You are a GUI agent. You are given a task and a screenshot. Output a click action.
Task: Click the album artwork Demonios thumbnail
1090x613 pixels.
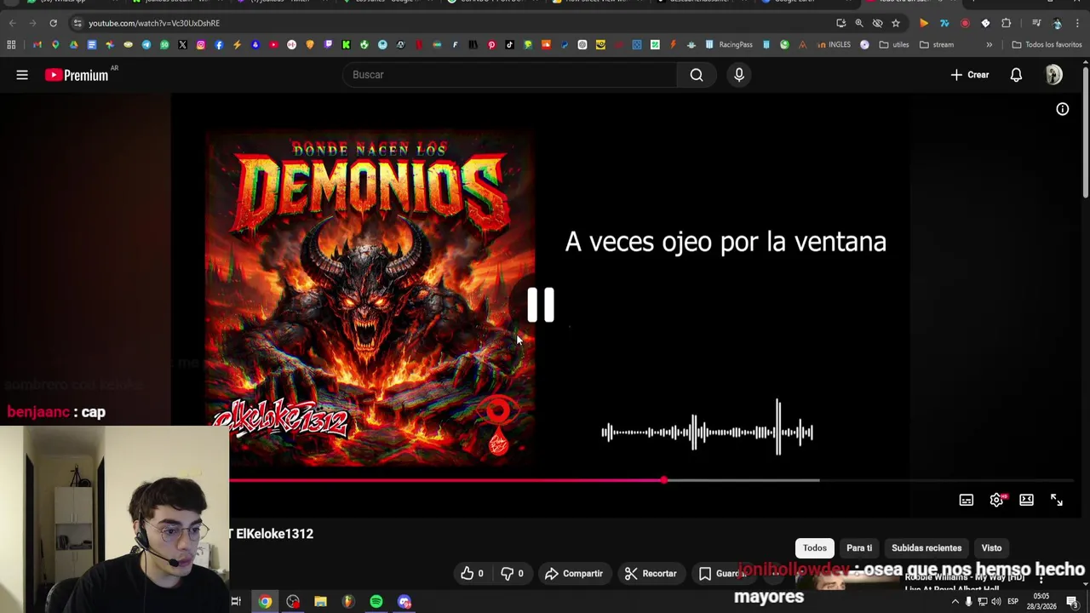[x=370, y=298]
